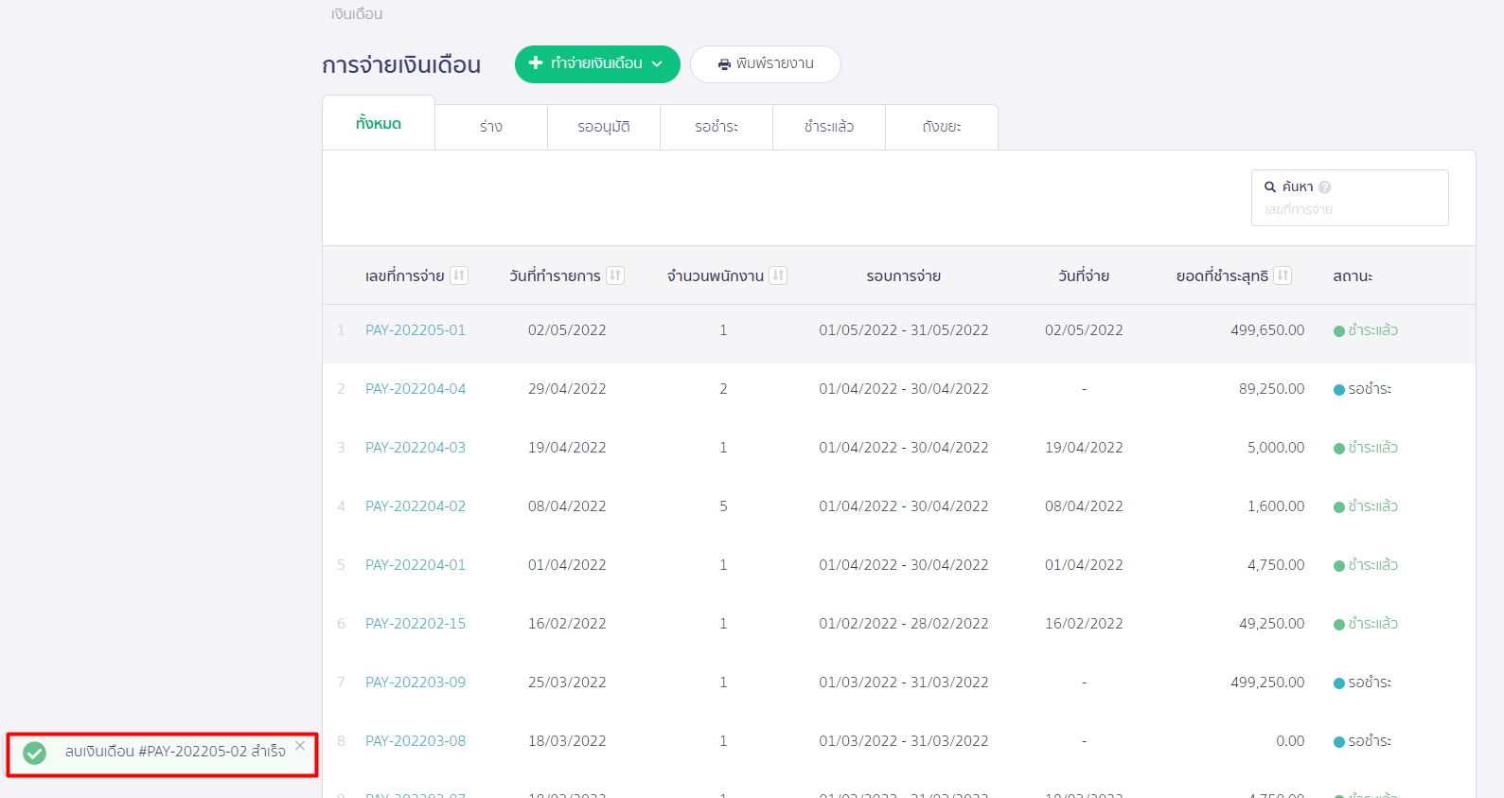The image size is (1504, 798).
Task: Open payment PAY-202203-09 link
Action: [416, 683]
